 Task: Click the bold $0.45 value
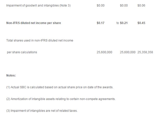click(141, 23)
